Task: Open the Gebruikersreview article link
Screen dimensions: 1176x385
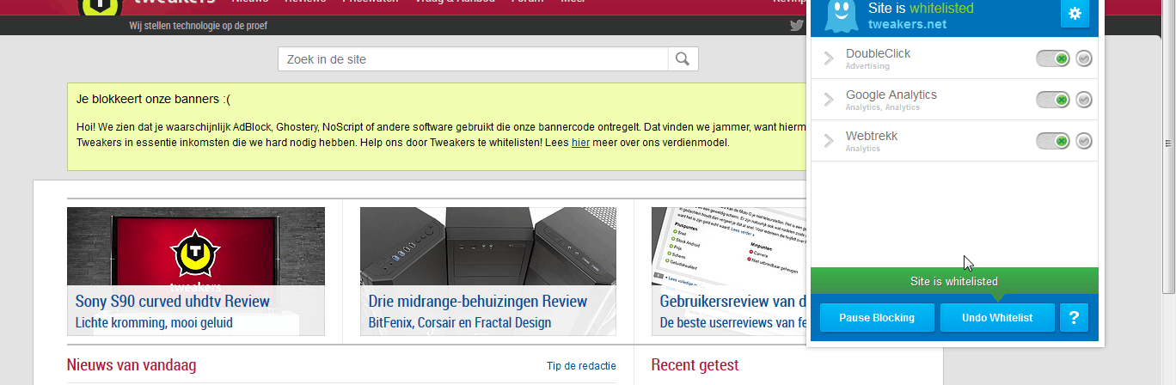Action: 734,302
